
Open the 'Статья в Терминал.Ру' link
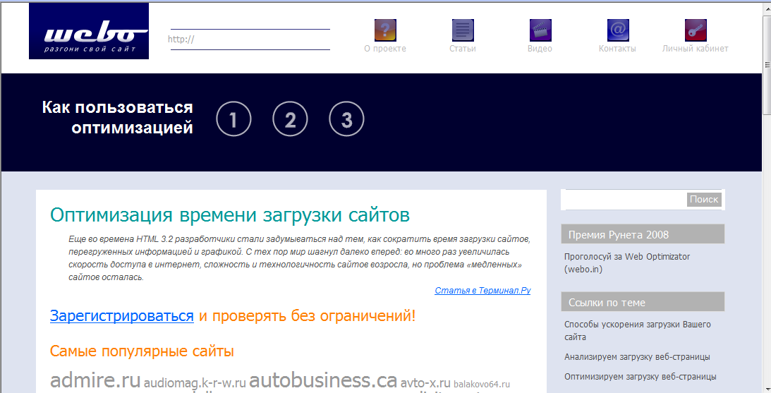coord(482,290)
